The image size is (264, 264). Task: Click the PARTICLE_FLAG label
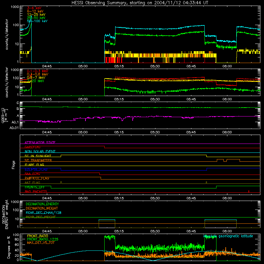click(x=37, y=178)
